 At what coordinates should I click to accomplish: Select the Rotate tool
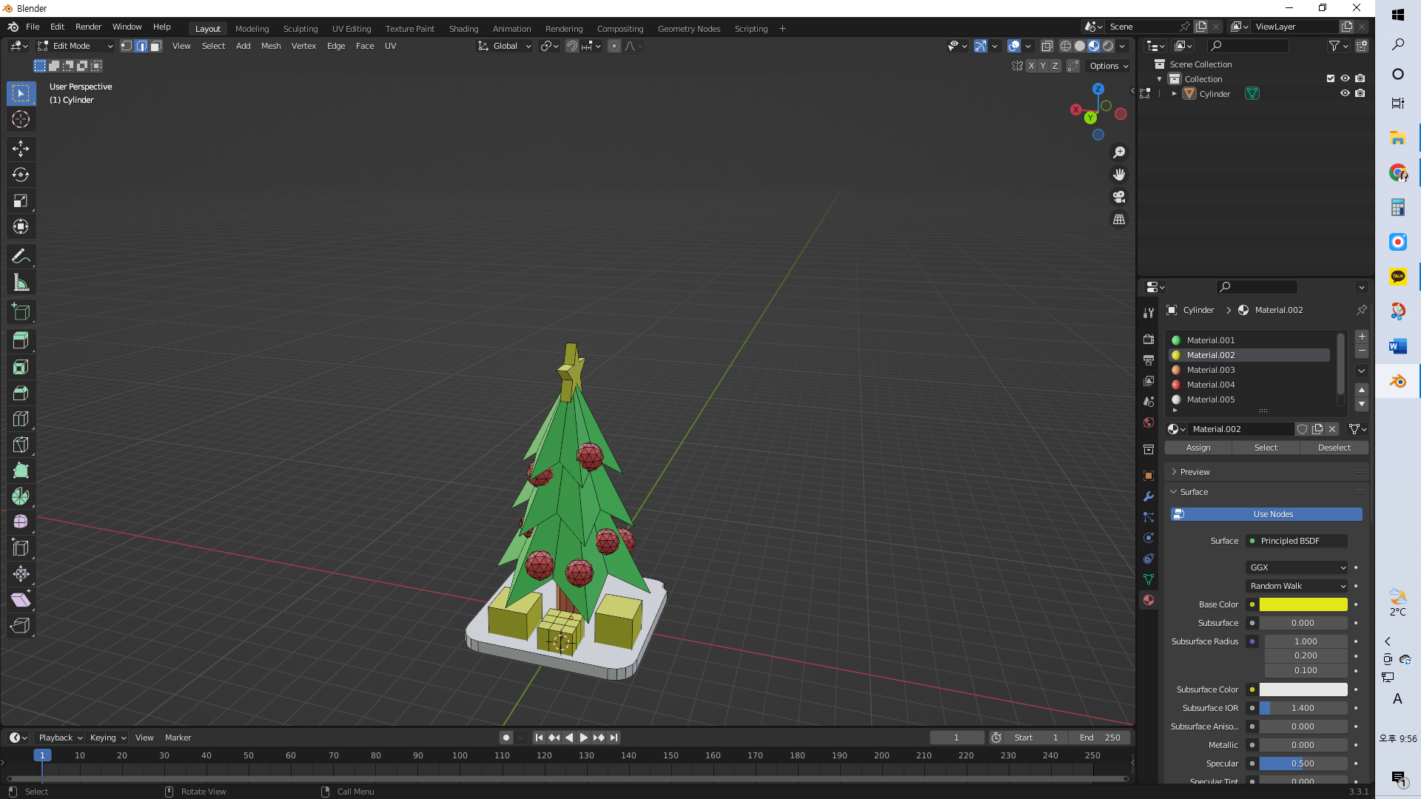pyautogui.click(x=21, y=175)
